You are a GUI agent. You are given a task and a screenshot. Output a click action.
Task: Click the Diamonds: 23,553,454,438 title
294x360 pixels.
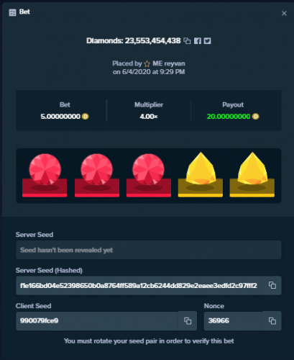coord(133,41)
